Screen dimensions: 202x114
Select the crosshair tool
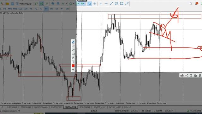(95, 4)
